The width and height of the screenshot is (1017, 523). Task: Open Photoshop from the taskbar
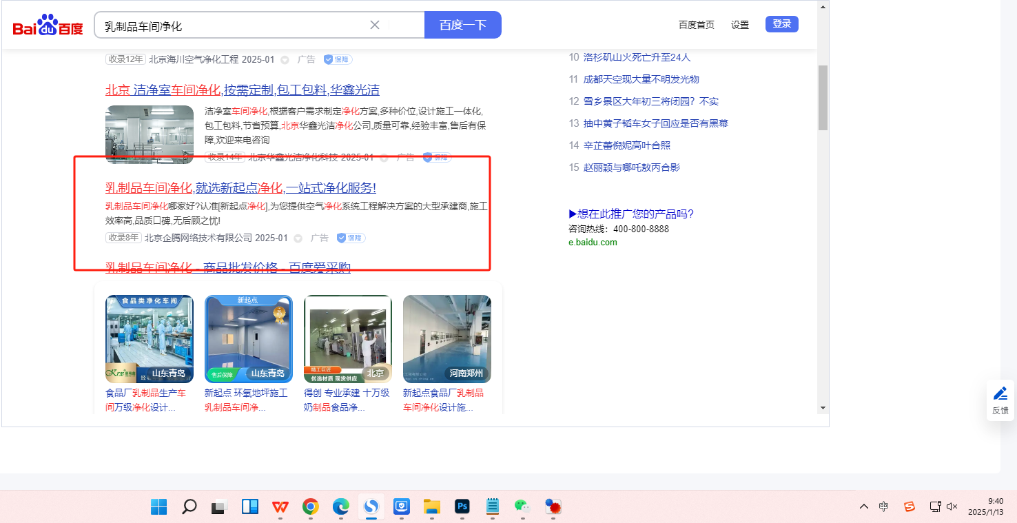(462, 507)
